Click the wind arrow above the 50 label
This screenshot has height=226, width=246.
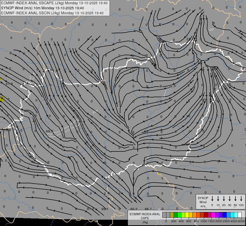point(235,199)
